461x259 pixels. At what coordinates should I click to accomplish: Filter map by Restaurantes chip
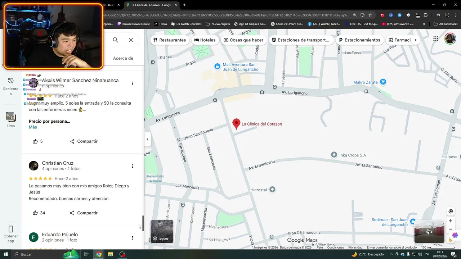point(170,40)
